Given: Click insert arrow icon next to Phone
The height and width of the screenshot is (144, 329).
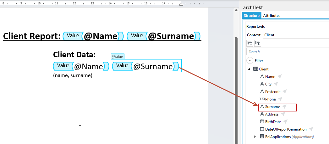Looking at the screenshot, I should [280, 99].
